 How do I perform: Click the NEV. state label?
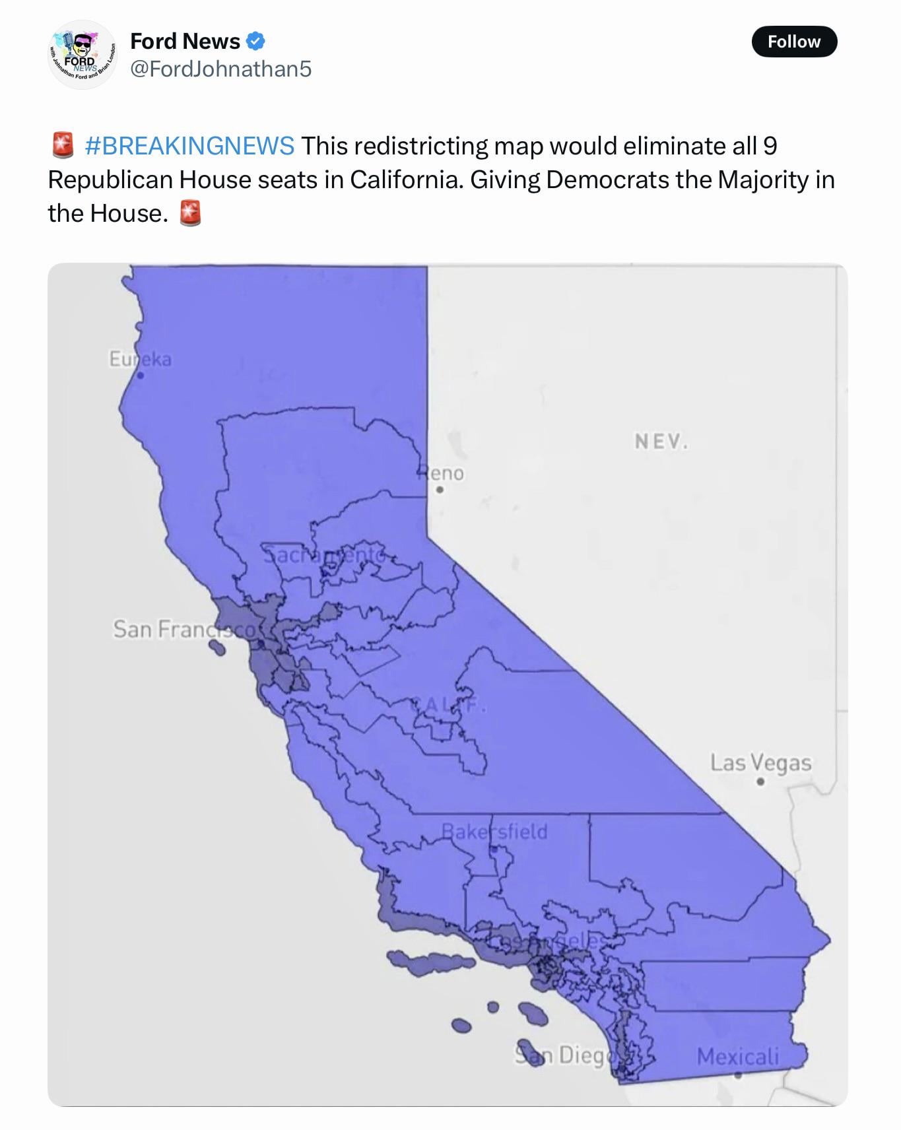661,441
